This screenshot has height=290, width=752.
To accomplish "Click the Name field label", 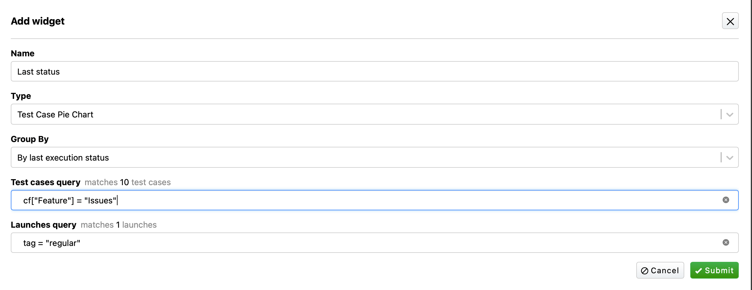I will point(22,53).
